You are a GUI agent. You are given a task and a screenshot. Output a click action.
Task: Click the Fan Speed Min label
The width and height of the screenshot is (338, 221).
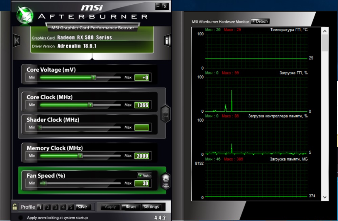click(32, 183)
